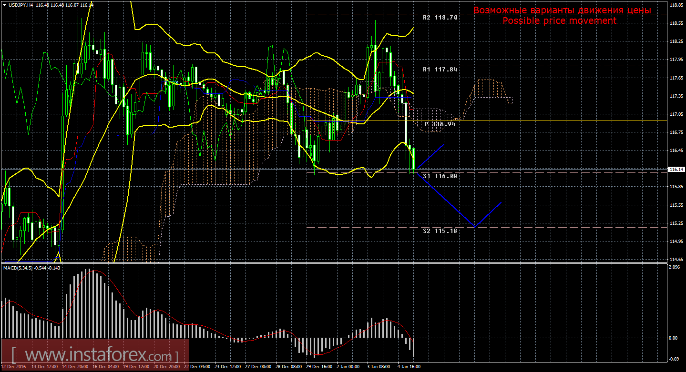Click the 114.65 price scale value
The width and height of the screenshot is (686, 372).
[677, 259]
